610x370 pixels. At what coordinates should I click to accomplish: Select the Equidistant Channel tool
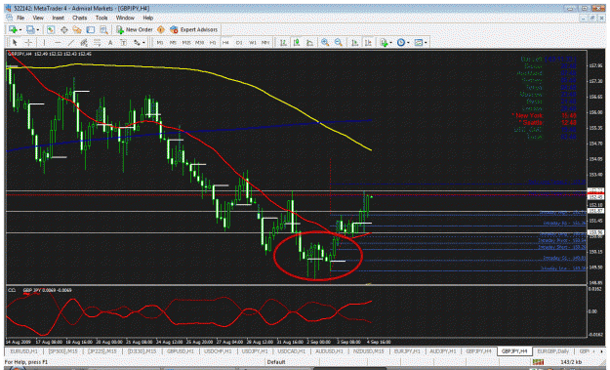coord(84,42)
